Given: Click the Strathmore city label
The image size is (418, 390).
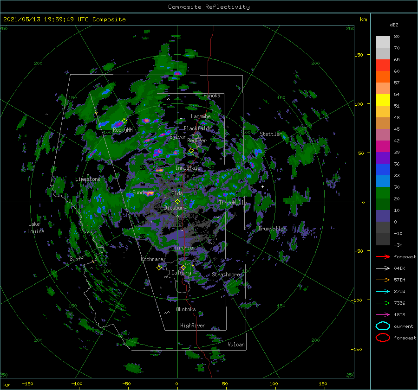Looking at the screenshot, I should (226, 275).
